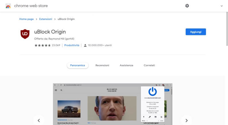This screenshot has height=125, width=228.
Task: Select the Panoramica tab
Action: pyautogui.click(x=78, y=65)
